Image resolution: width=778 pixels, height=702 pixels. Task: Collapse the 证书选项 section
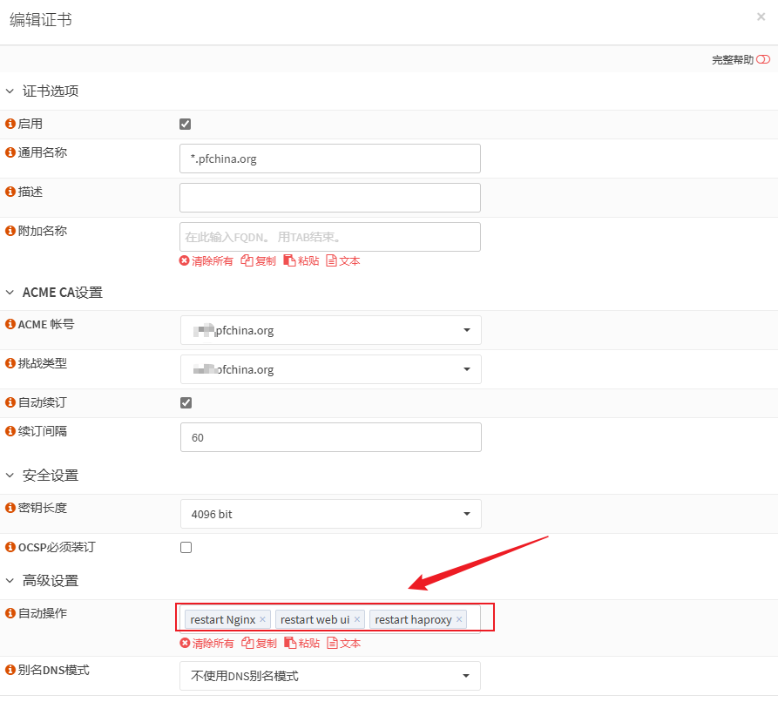(x=10, y=91)
